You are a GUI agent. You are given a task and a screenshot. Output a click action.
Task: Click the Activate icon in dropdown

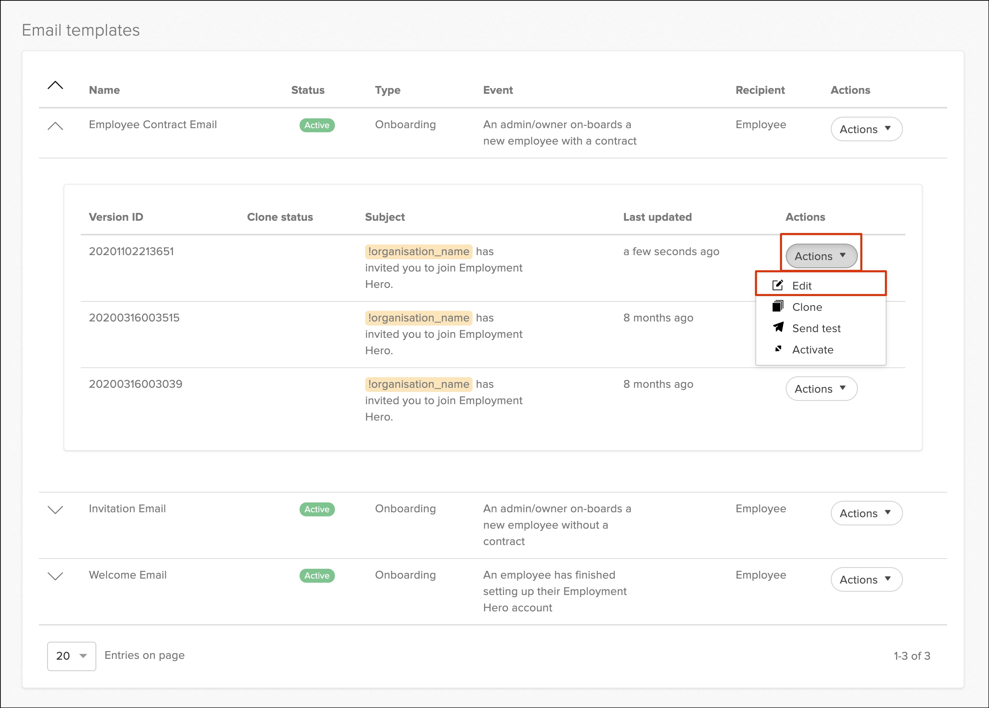coord(778,349)
